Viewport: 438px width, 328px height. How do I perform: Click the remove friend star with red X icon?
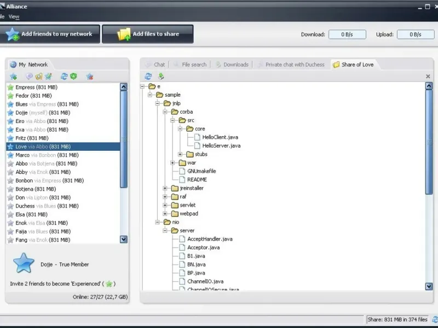90,77
